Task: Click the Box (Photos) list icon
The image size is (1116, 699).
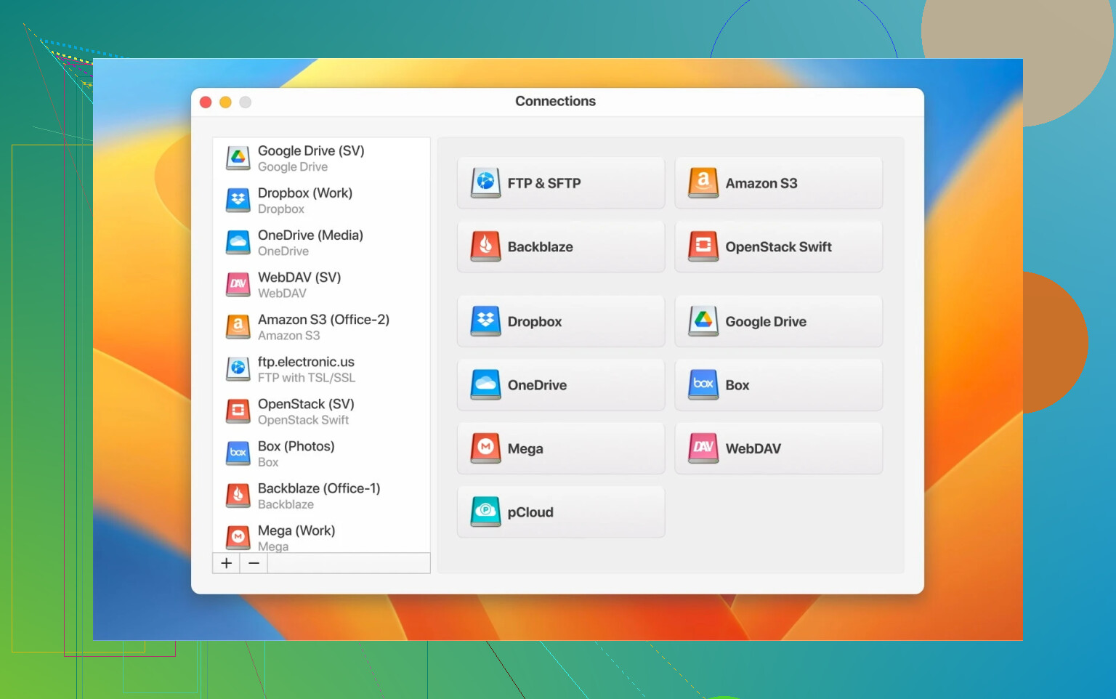Action: 238,453
